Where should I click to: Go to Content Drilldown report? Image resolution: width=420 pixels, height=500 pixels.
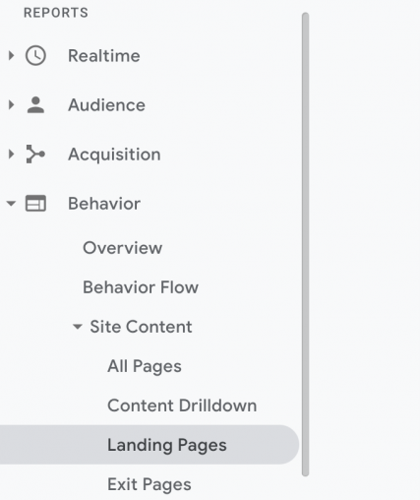click(x=182, y=406)
